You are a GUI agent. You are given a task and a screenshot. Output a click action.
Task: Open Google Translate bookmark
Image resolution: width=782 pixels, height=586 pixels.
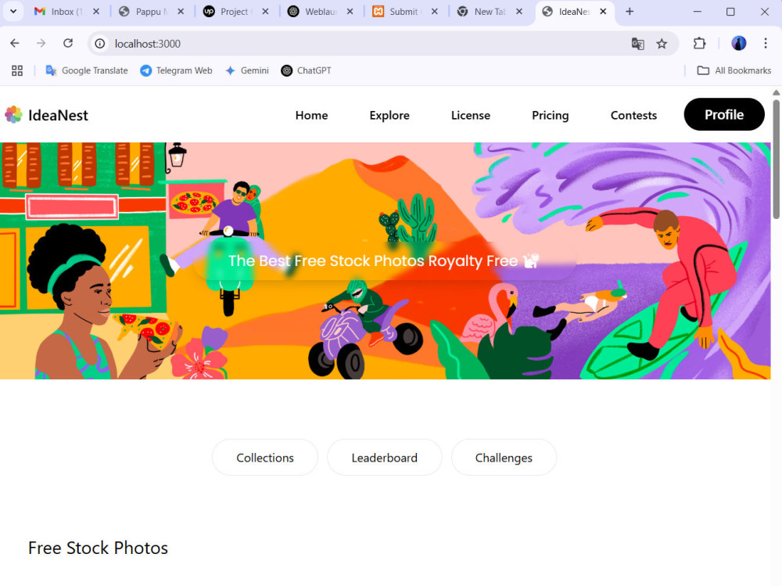point(86,70)
